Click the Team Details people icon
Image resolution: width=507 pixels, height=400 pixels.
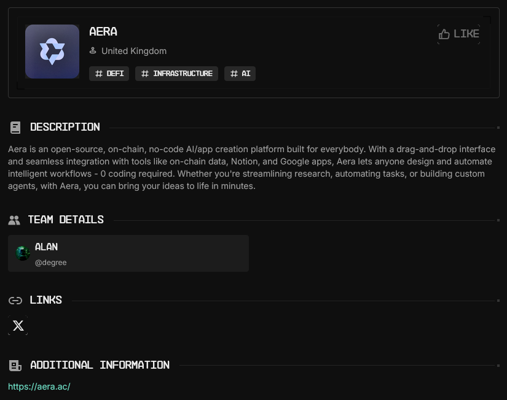pos(14,220)
